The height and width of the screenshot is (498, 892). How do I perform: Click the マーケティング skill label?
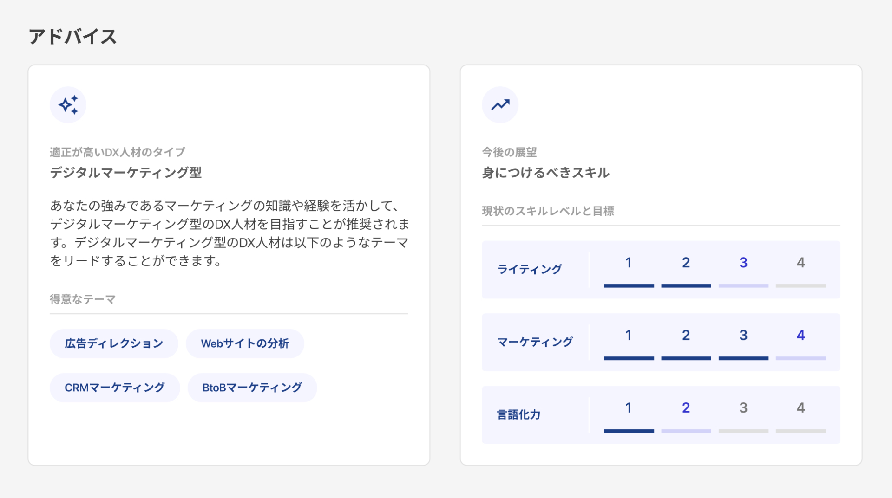535,342
